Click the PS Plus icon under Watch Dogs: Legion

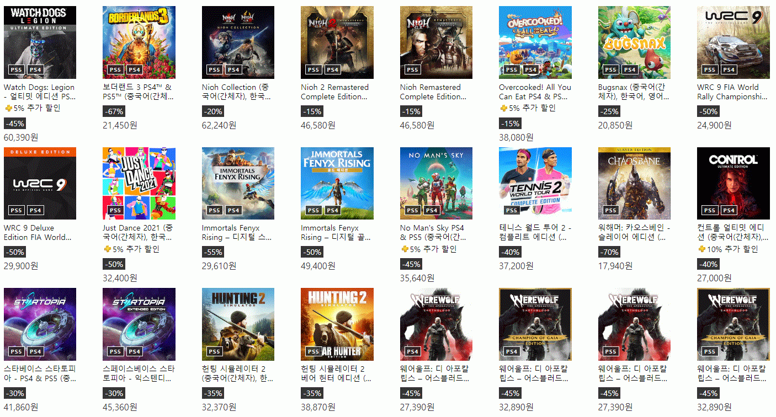point(8,108)
